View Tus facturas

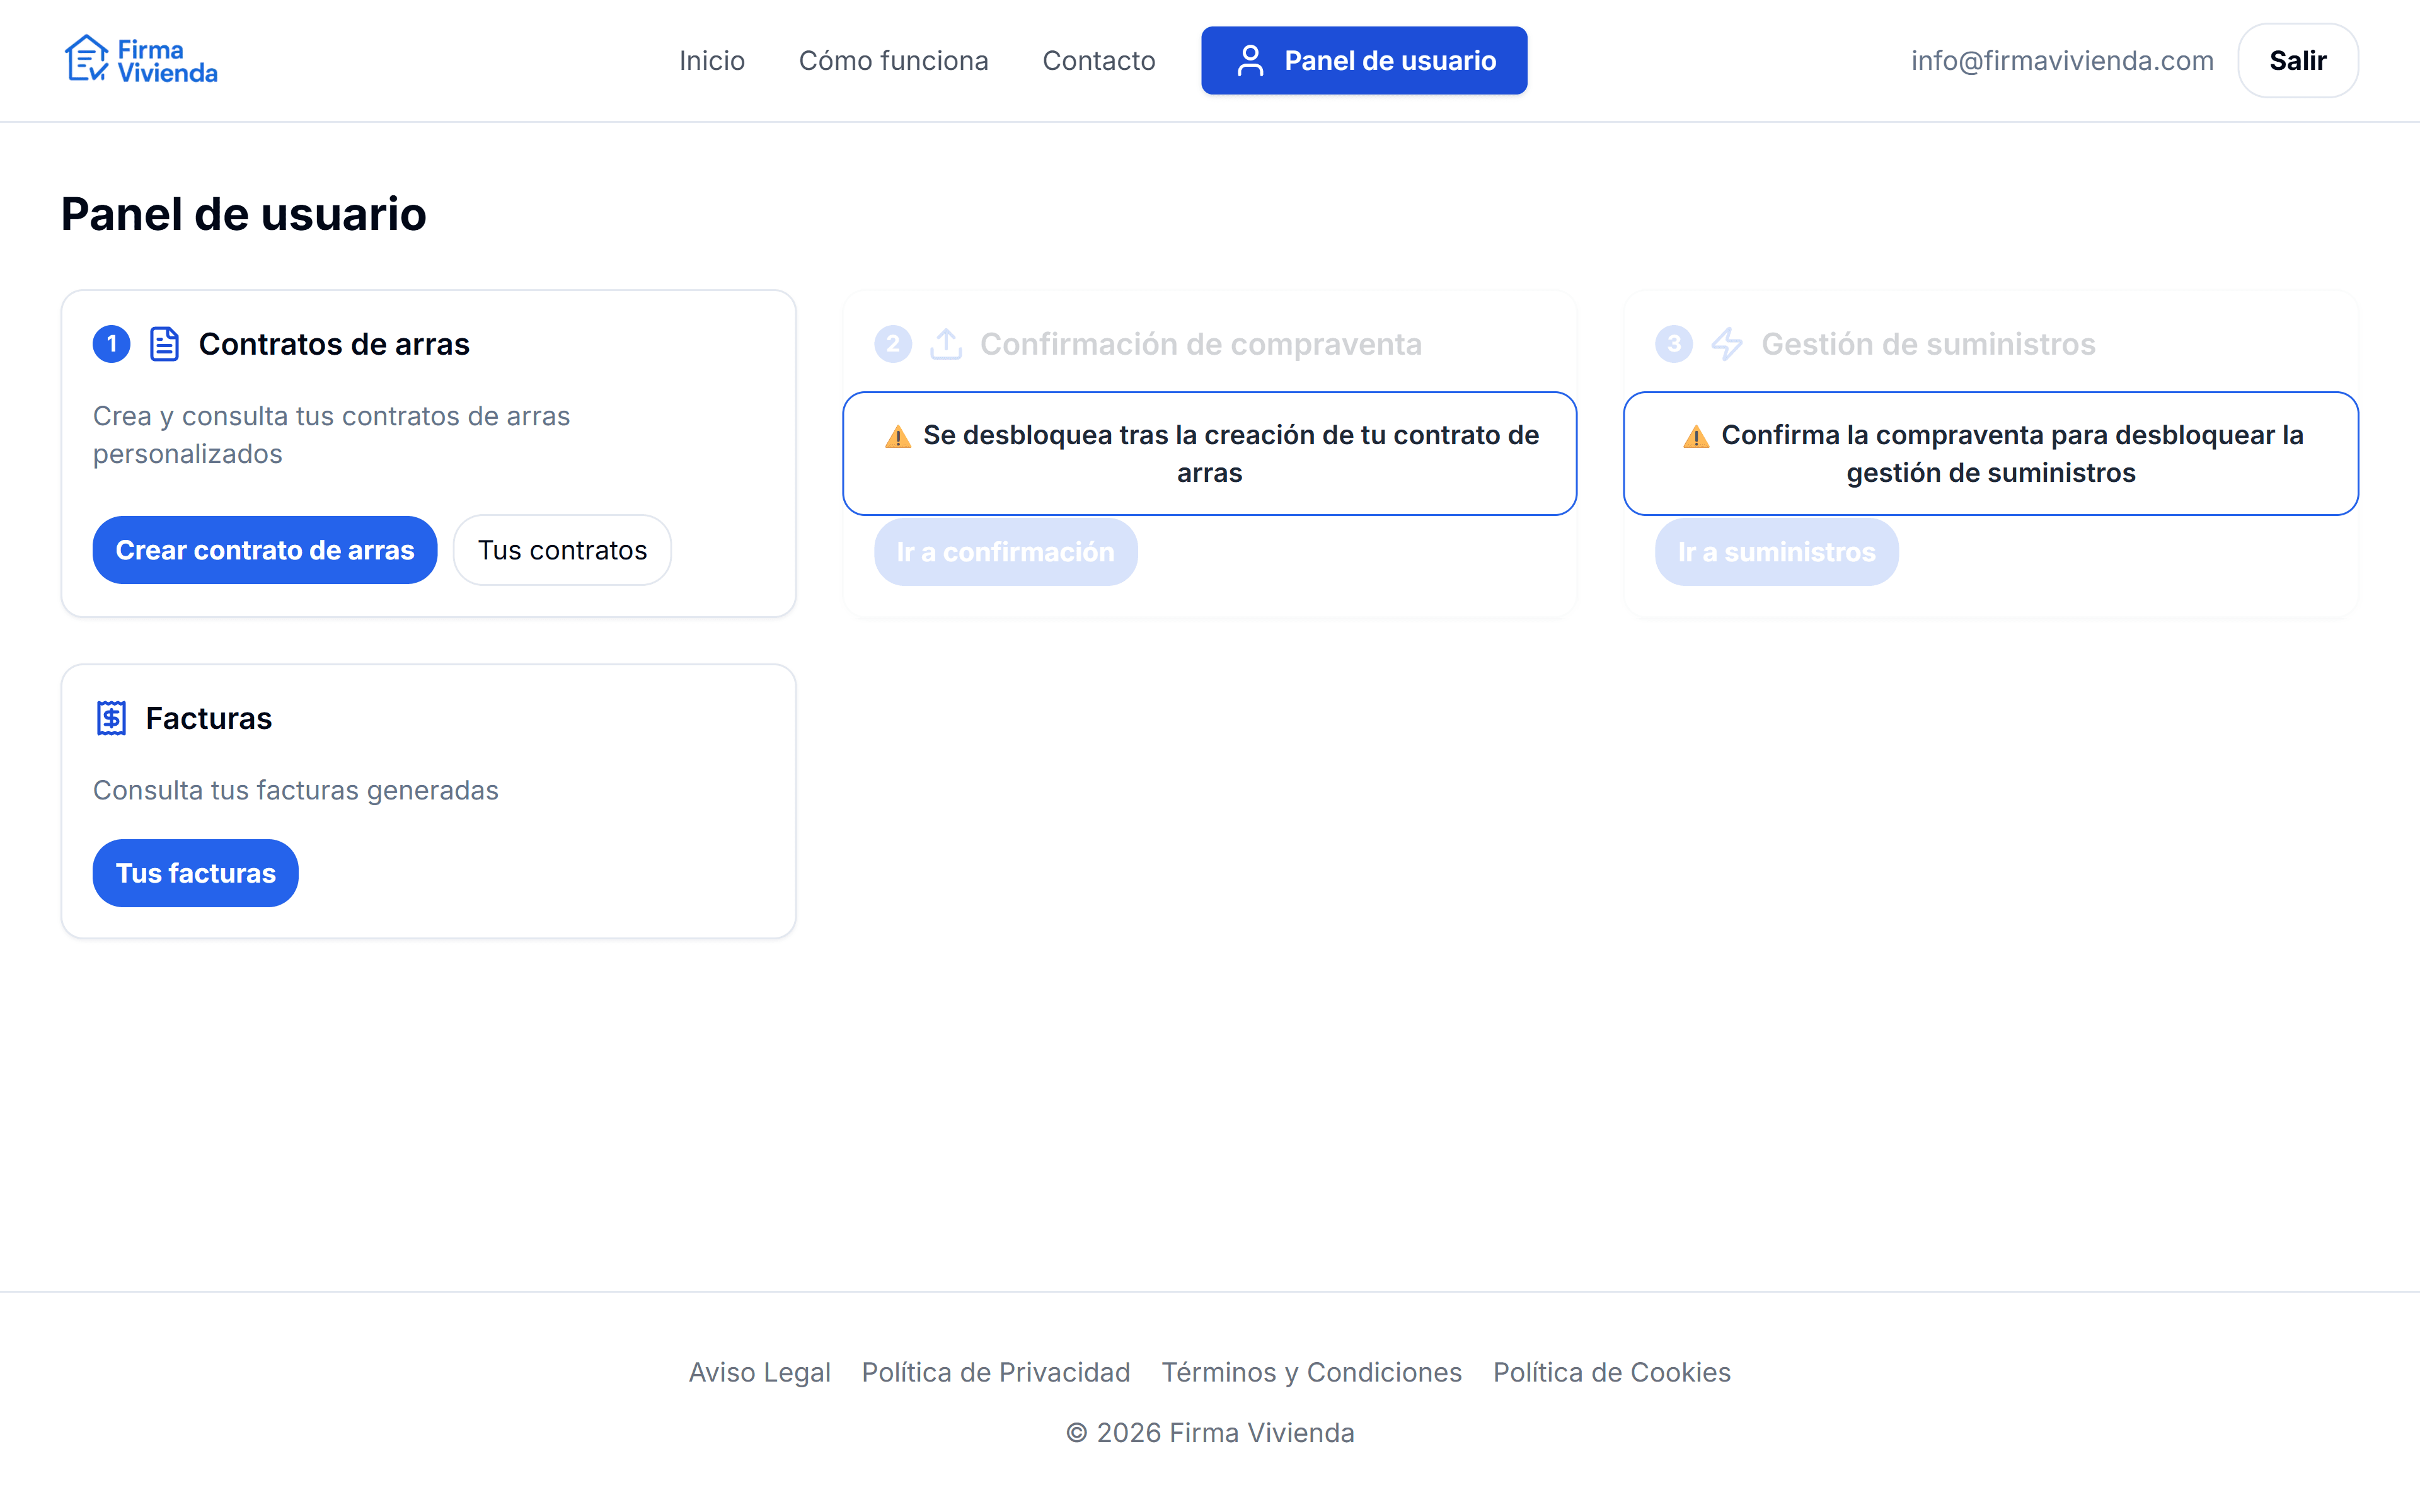point(195,873)
